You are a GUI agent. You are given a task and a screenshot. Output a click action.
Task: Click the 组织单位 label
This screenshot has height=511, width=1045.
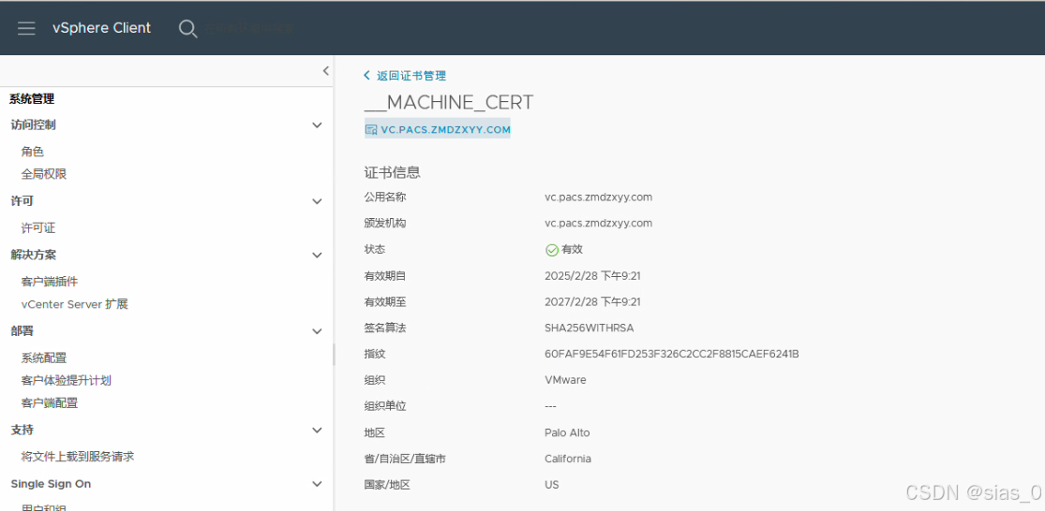[x=385, y=406]
